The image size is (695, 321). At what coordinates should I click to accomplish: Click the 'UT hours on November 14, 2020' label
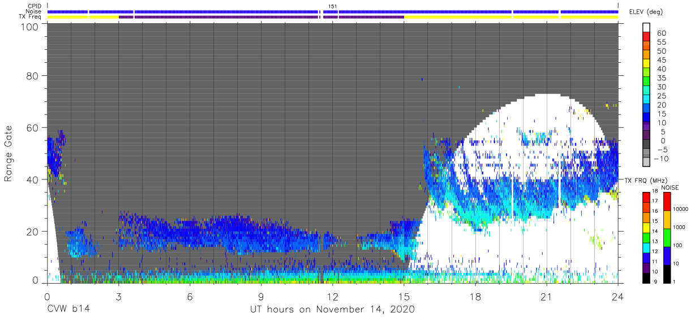333,310
